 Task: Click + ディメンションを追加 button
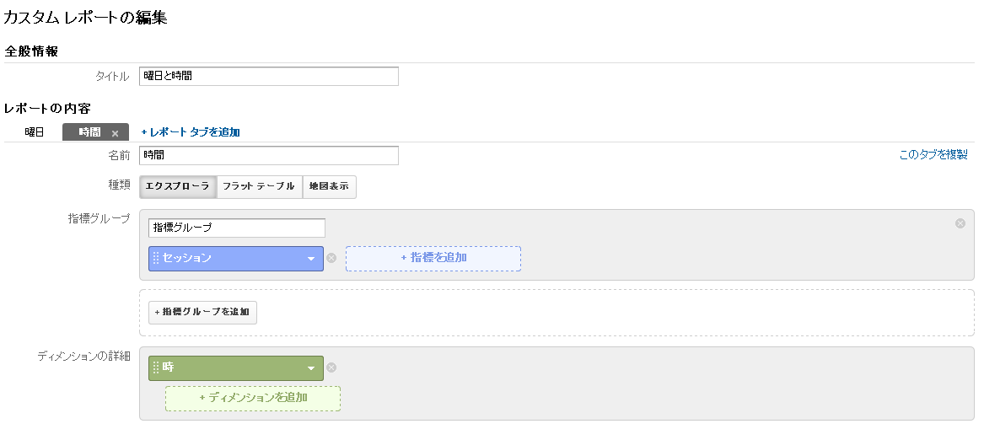click(253, 399)
